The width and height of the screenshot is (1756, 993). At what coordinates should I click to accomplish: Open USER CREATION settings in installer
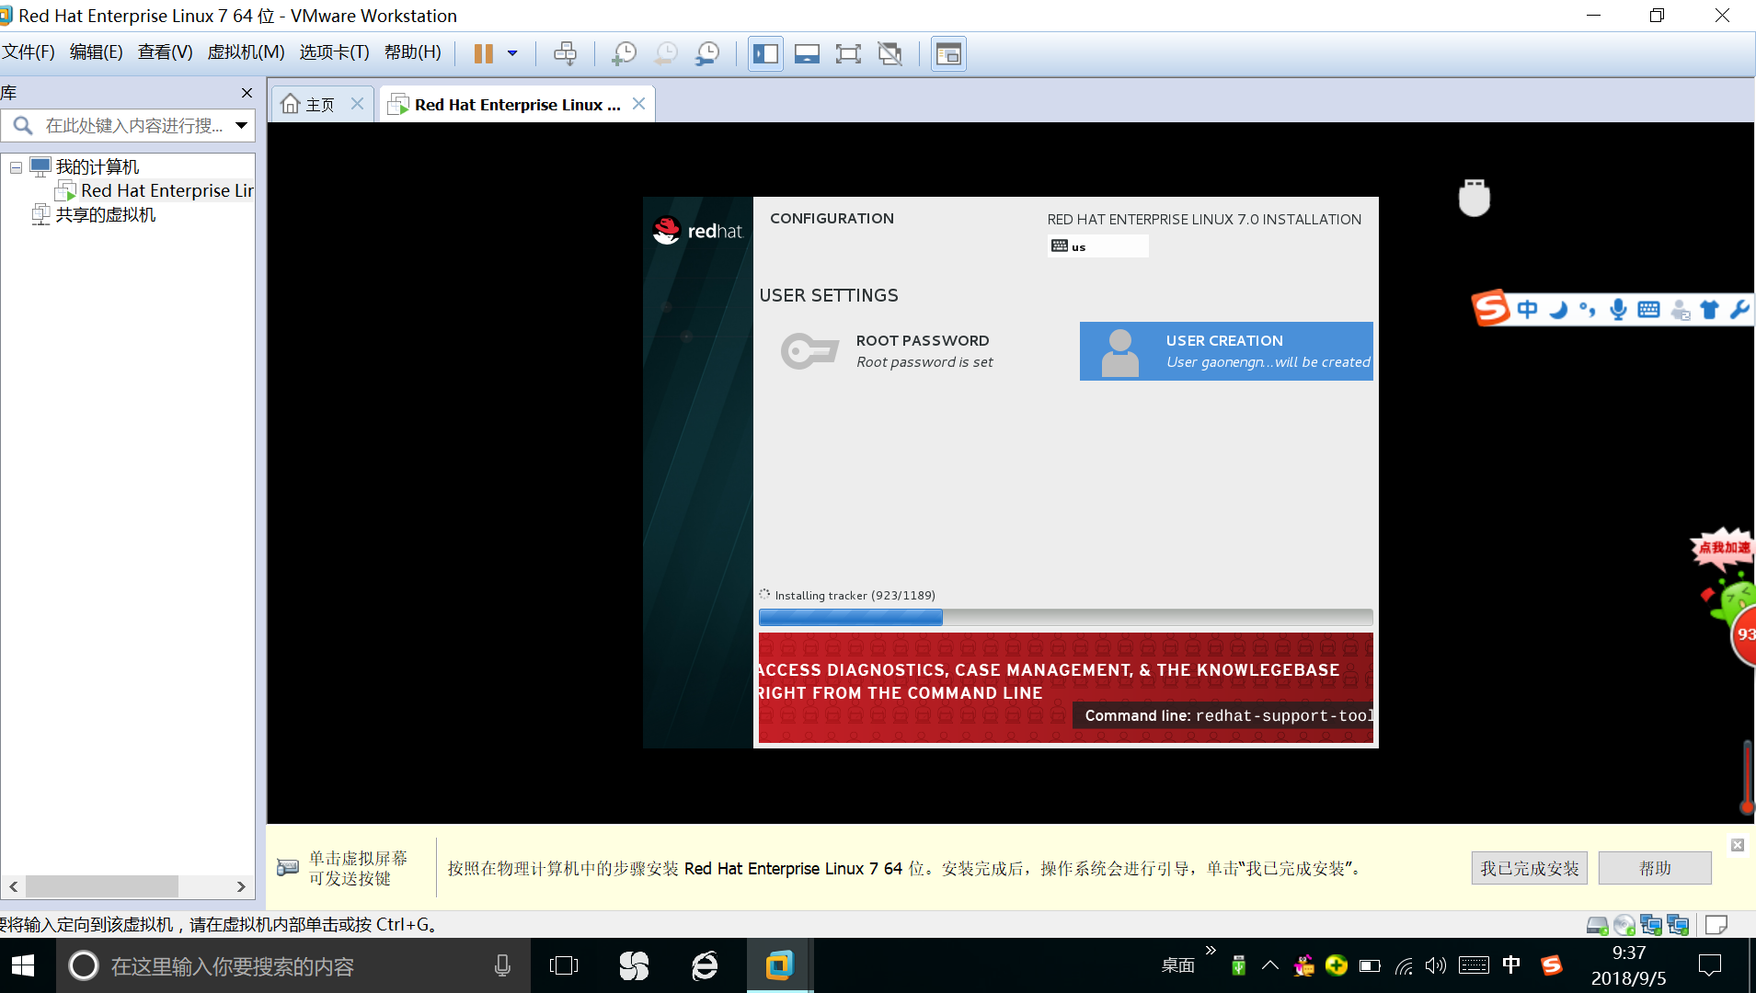tap(1226, 351)
